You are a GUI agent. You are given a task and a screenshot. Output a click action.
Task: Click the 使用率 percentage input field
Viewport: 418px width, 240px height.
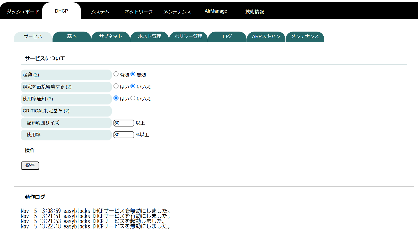124,135
